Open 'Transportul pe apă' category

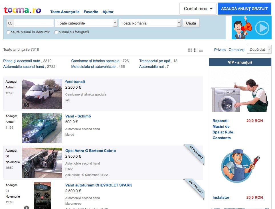coord(155,61)
